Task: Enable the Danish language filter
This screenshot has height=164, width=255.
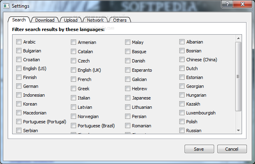Action: 127,61
